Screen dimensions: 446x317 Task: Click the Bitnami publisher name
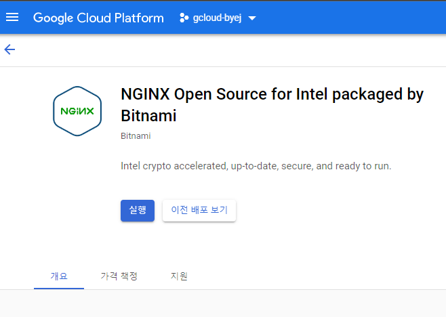[136, 136]
